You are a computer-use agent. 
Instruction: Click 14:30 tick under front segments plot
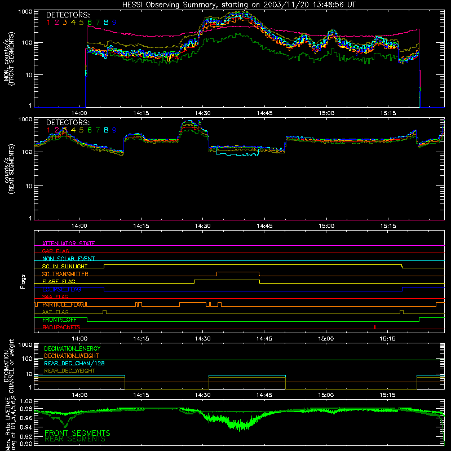[x=202, y=113]
